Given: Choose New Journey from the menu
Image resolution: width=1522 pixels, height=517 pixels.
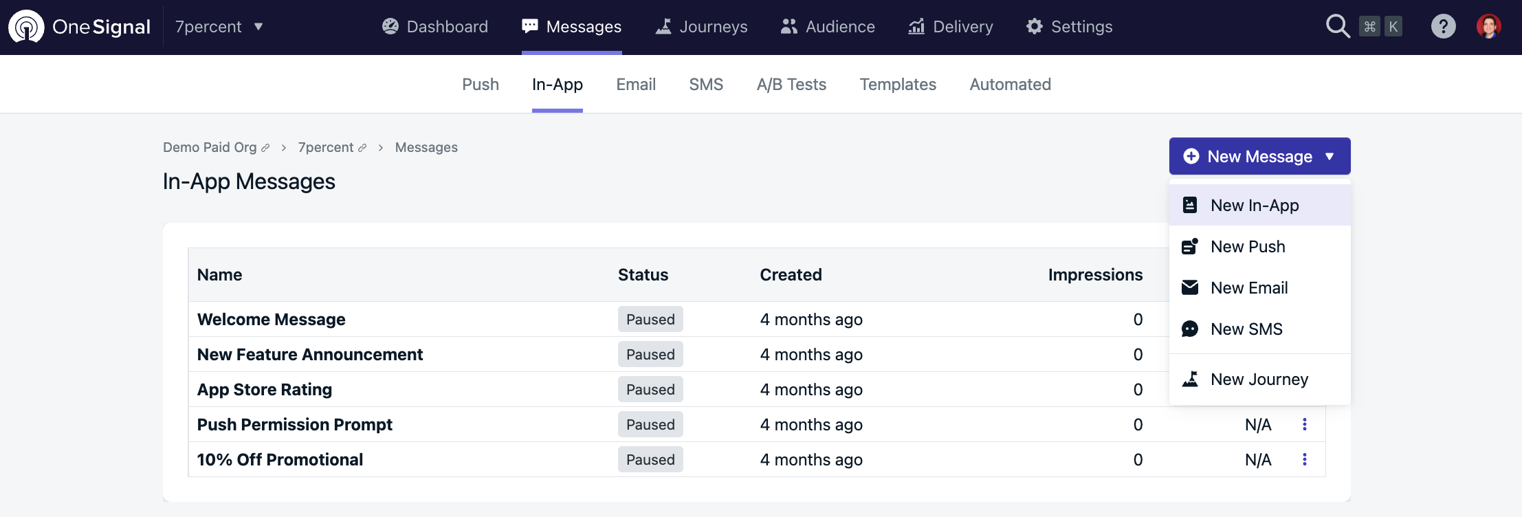Looking at the screenshot, I should coord(1259,379).
